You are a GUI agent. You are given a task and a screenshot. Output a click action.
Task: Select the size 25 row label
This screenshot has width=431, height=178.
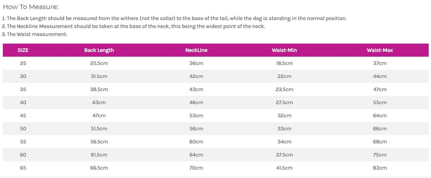[23, 63]
